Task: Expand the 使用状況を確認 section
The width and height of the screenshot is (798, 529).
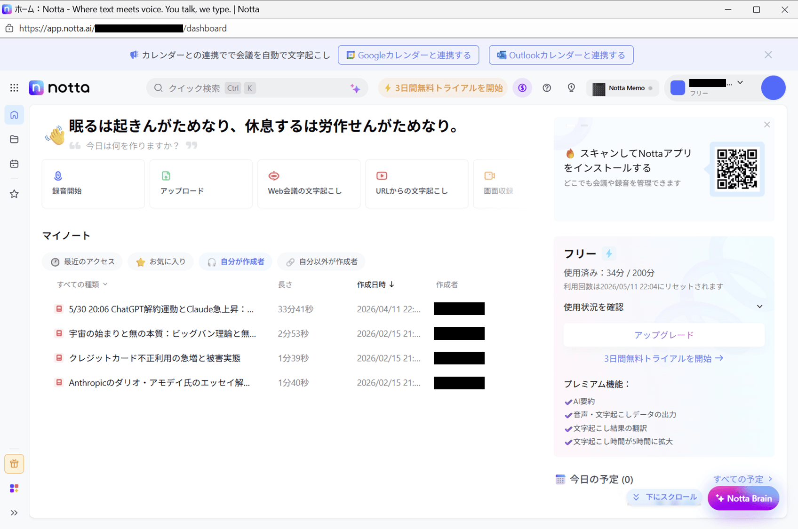Action: coord(759,307)
